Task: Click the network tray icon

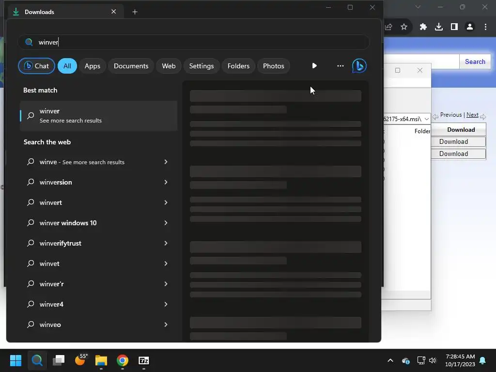Action: click(x=421, y=360)
